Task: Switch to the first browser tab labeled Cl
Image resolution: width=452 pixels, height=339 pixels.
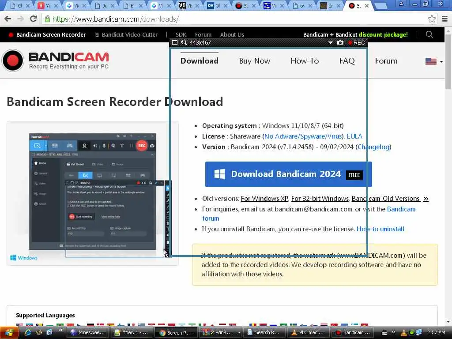Action: [x=19, y=5]
